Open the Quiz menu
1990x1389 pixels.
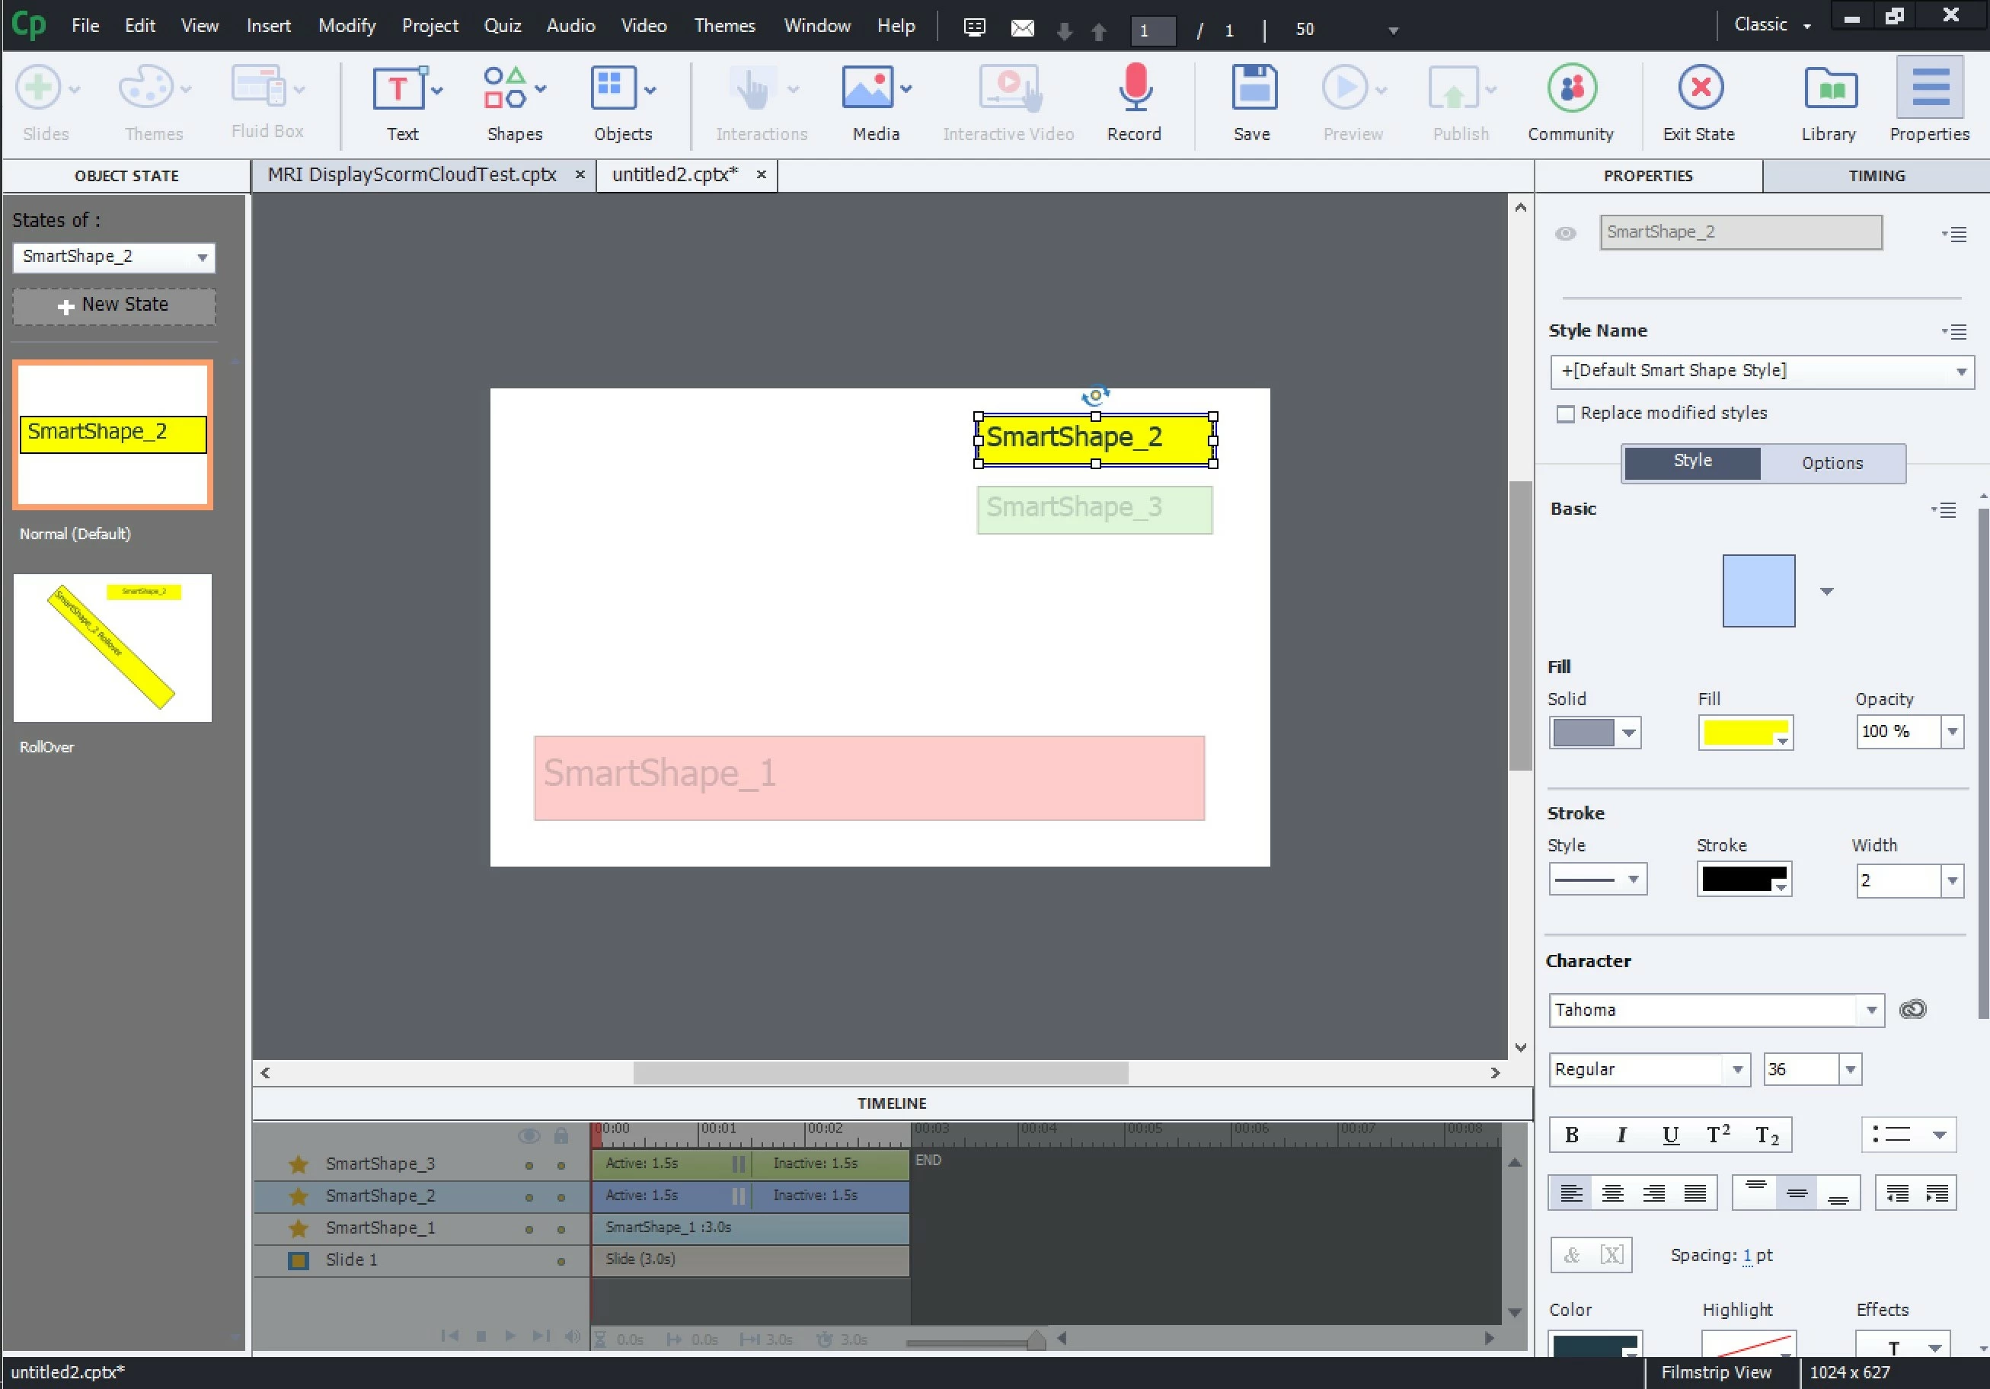[x=502, y=26]
